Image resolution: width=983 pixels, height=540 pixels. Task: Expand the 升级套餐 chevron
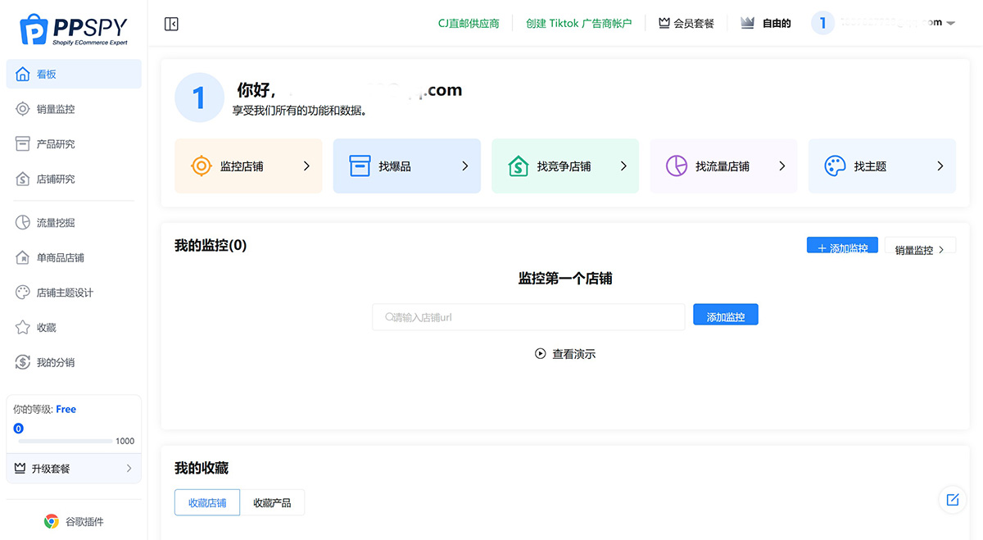(129, 469)
